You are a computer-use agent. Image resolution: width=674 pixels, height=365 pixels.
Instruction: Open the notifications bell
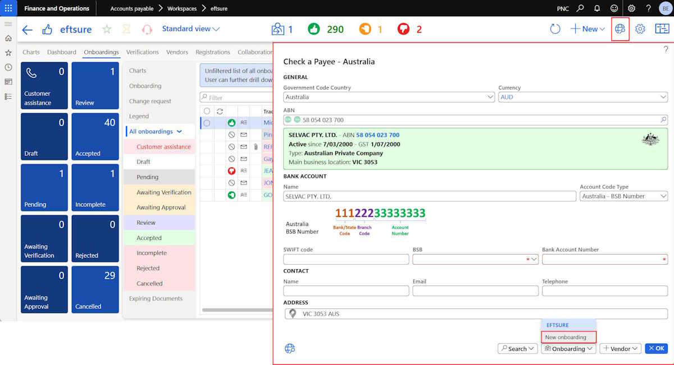click(x=597, y=8)
